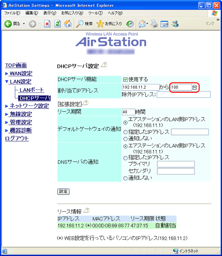Viewport: 222px width, 256px height.
Task: Click the リンク links bar label
Action: (209, 24)
